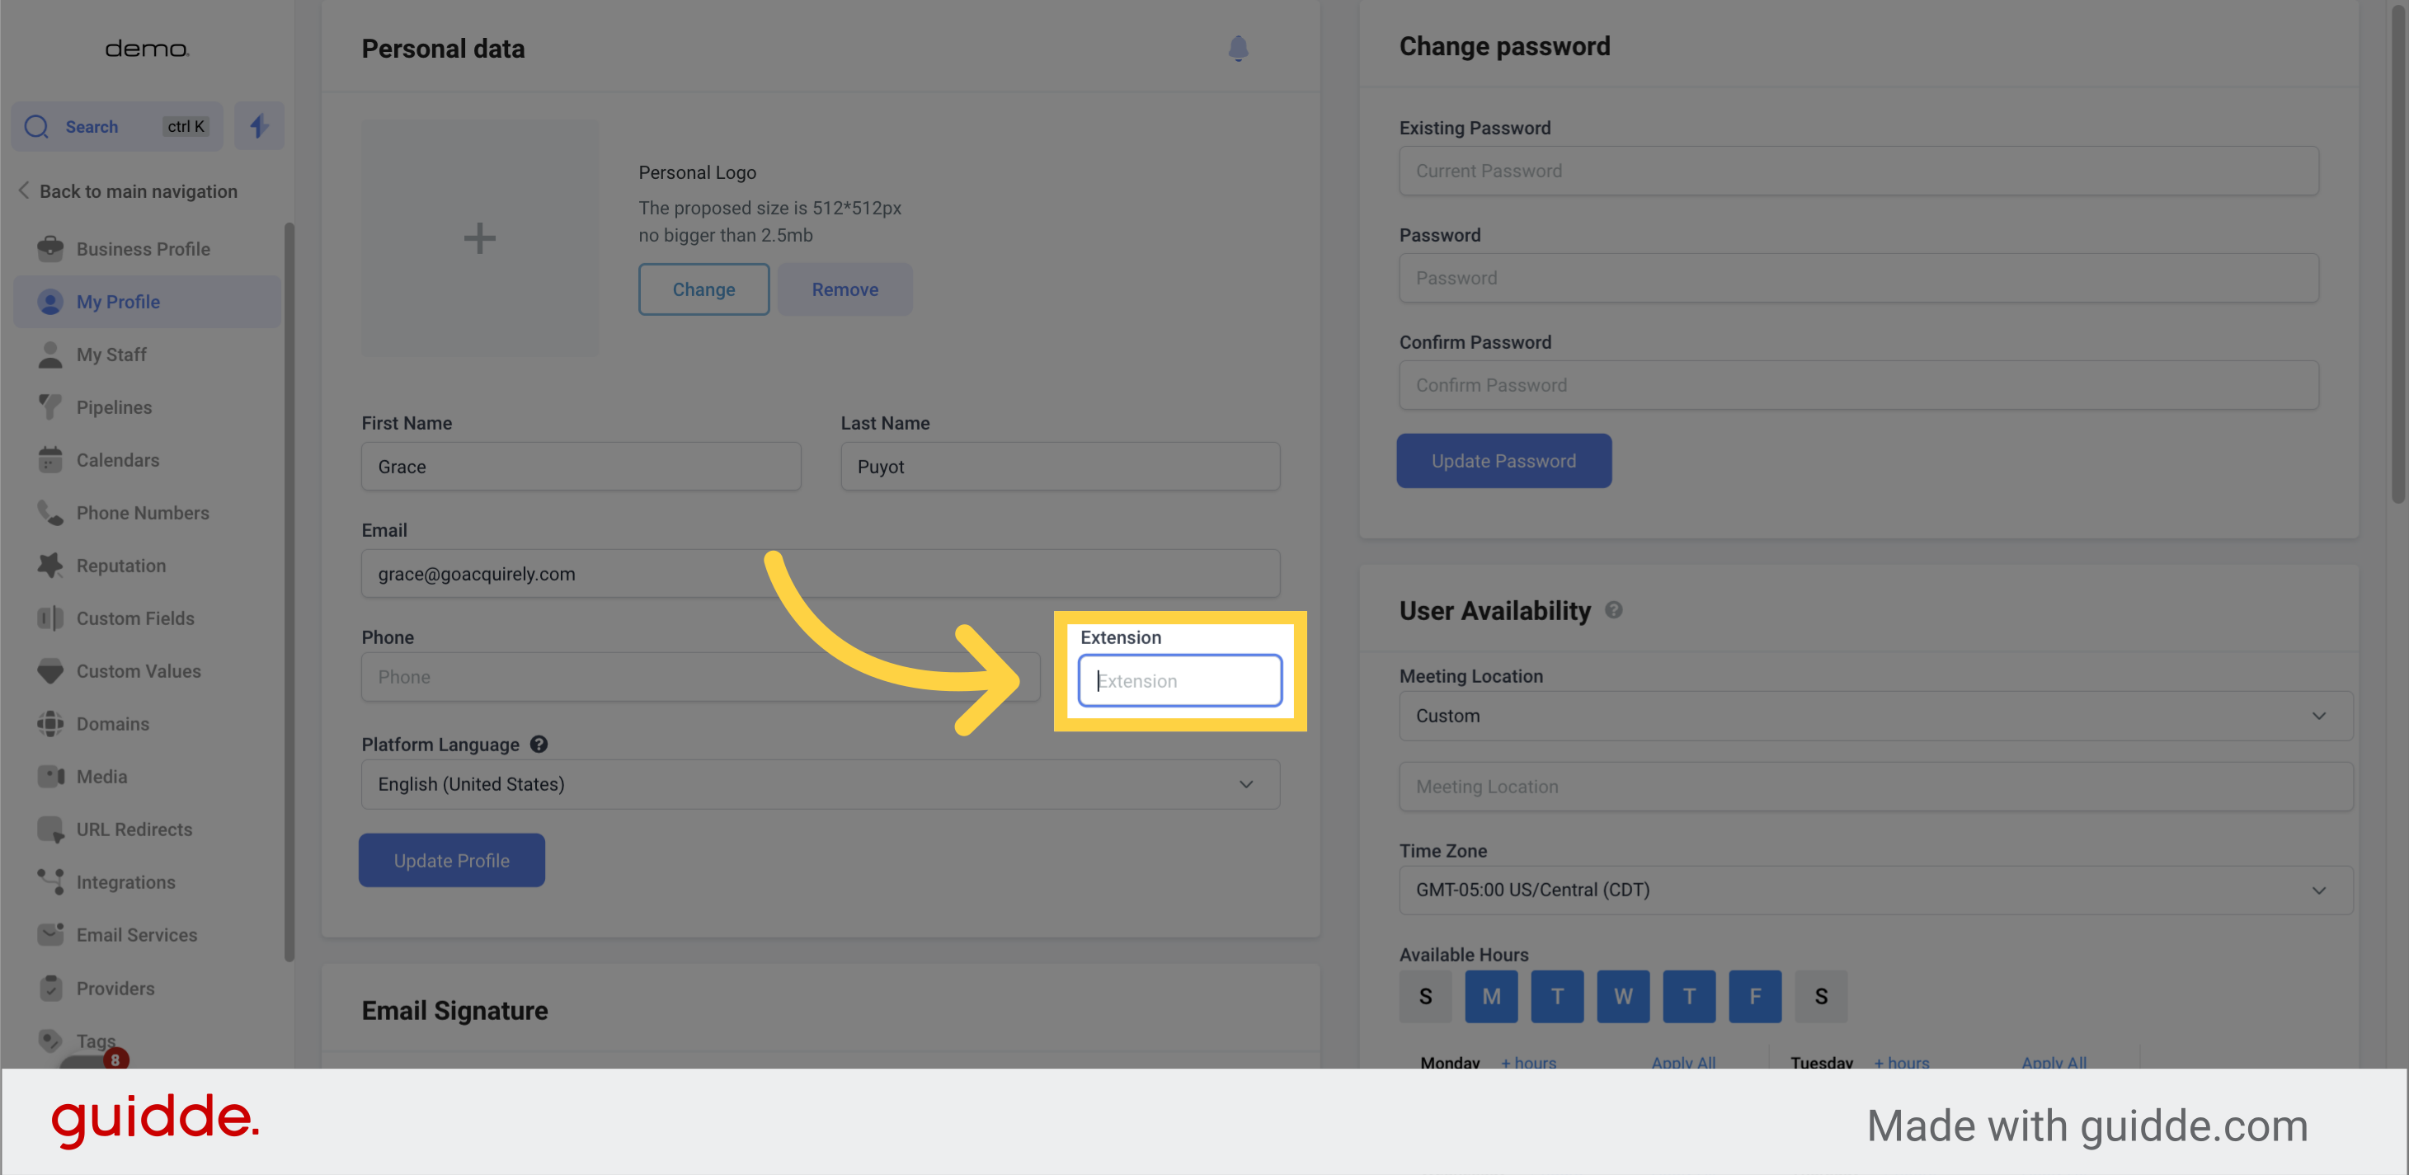Open Email Services from the sidebar
2409x1175 pixels.
click(137, 935)
